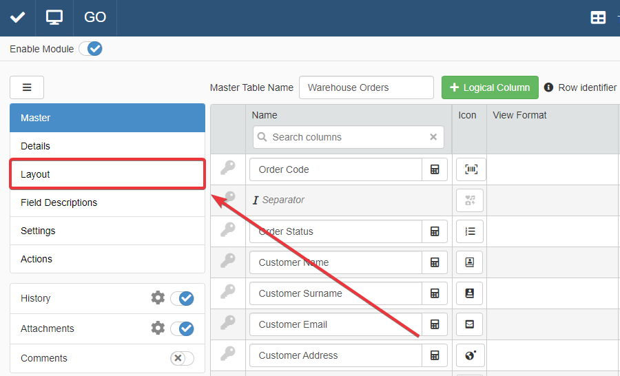Click the globe icon for Customer Address
This screenshot has height=376, width=620.
point(470,355)
